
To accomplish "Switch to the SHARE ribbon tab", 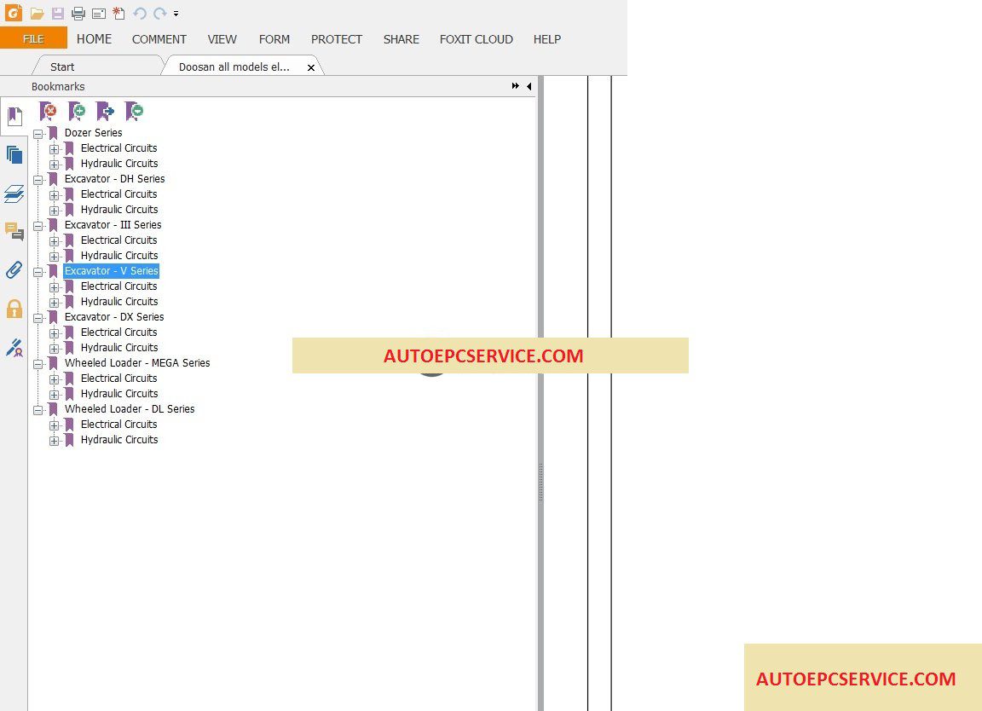I will pos(401,39).
